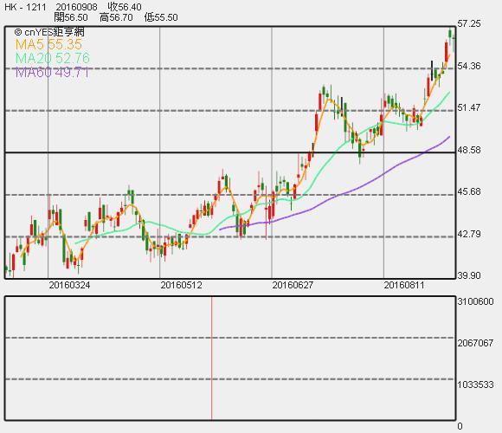502x433 pixels.
Task: Click the 45.68 price axis label
Action: [x=469, y=191]
